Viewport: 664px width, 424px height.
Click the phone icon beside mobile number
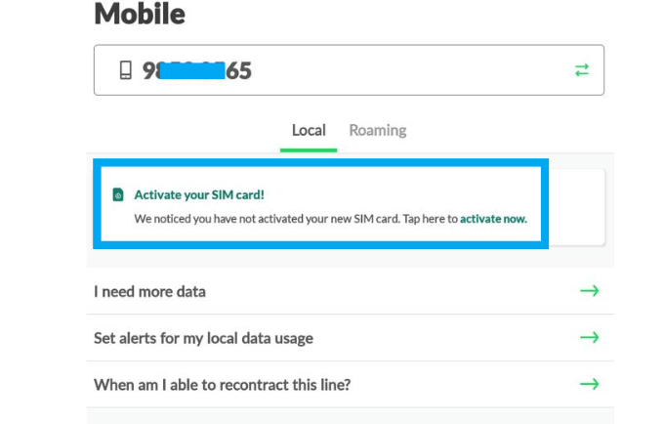(x=125, y=70)
